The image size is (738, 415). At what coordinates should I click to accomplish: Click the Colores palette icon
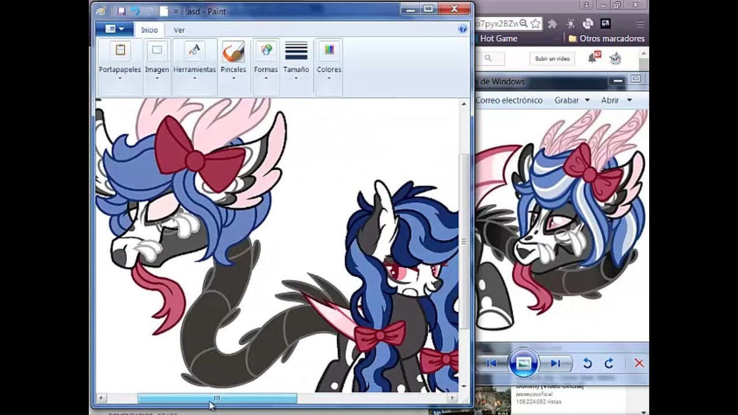[329, 50]
